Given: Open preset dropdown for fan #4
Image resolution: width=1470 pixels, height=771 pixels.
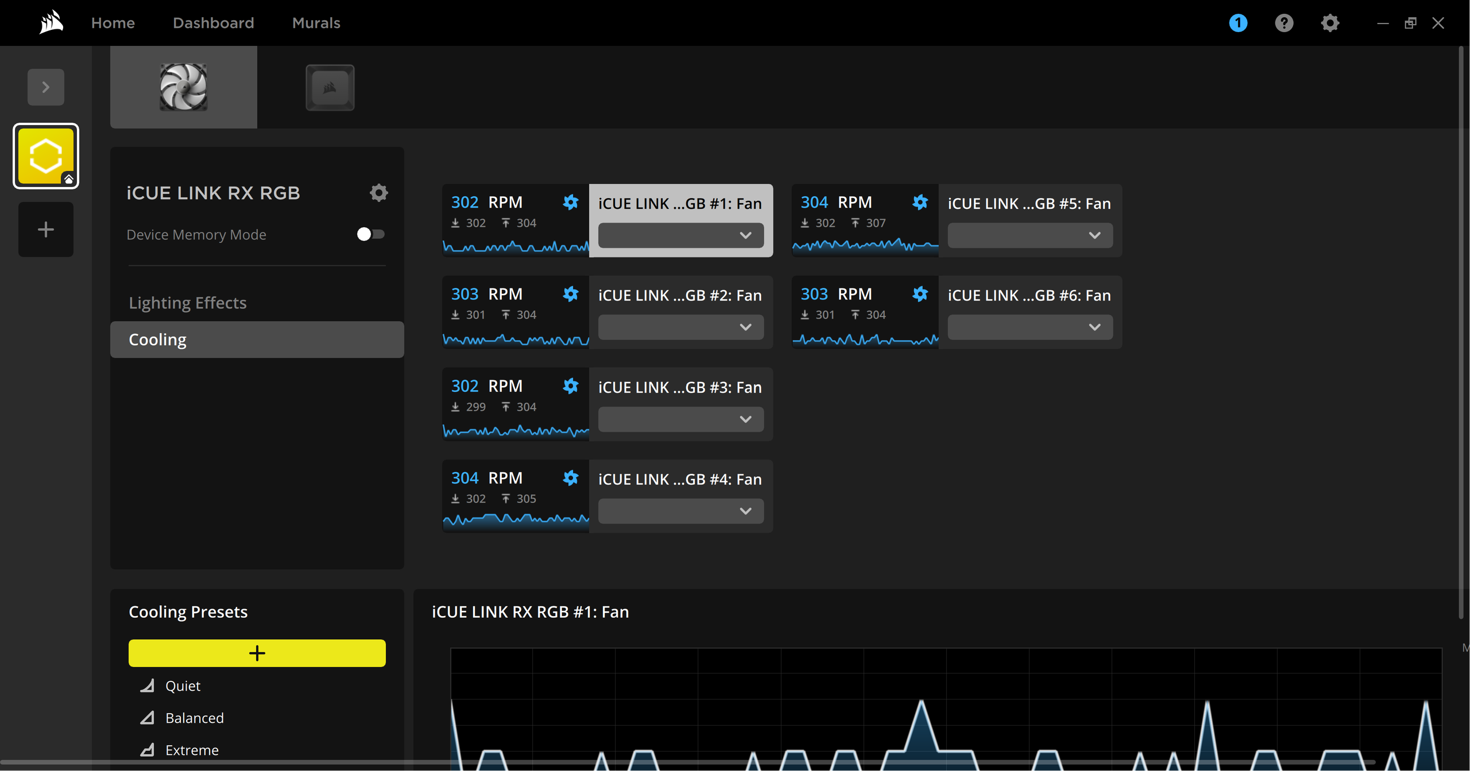Looking at the screenshot, I should (x=681, y=511).
